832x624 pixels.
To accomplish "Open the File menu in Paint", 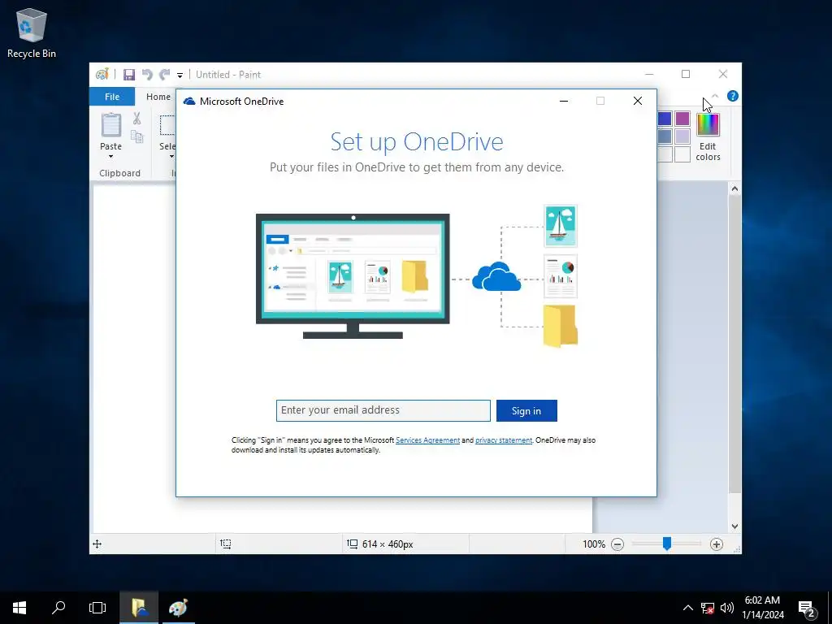I will (x=112, y=97).
